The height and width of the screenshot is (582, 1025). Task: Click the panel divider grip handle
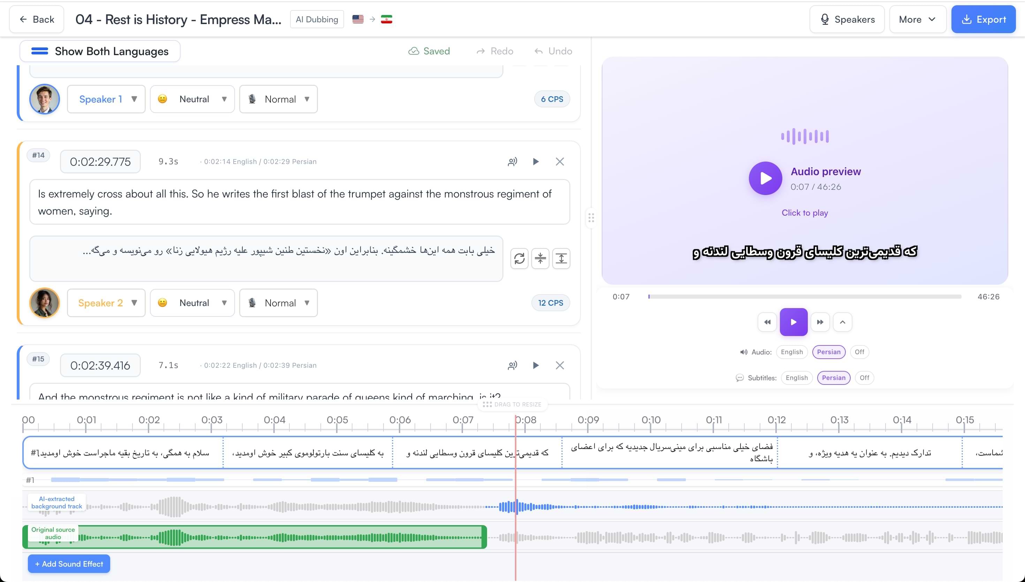591,218
